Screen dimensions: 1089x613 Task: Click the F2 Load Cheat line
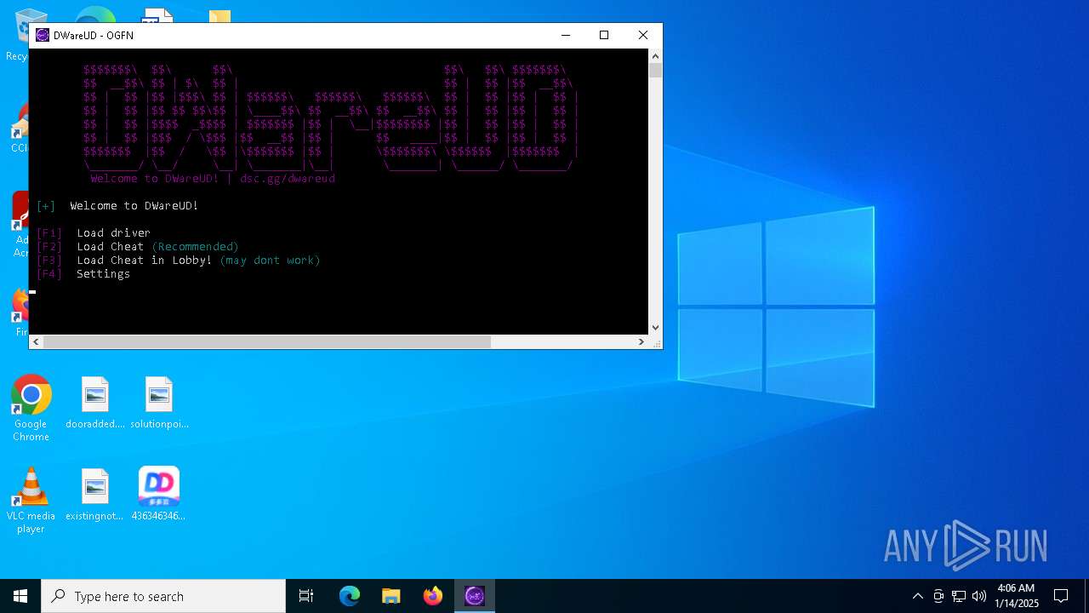pyautogui.click(x=138, y=246)
